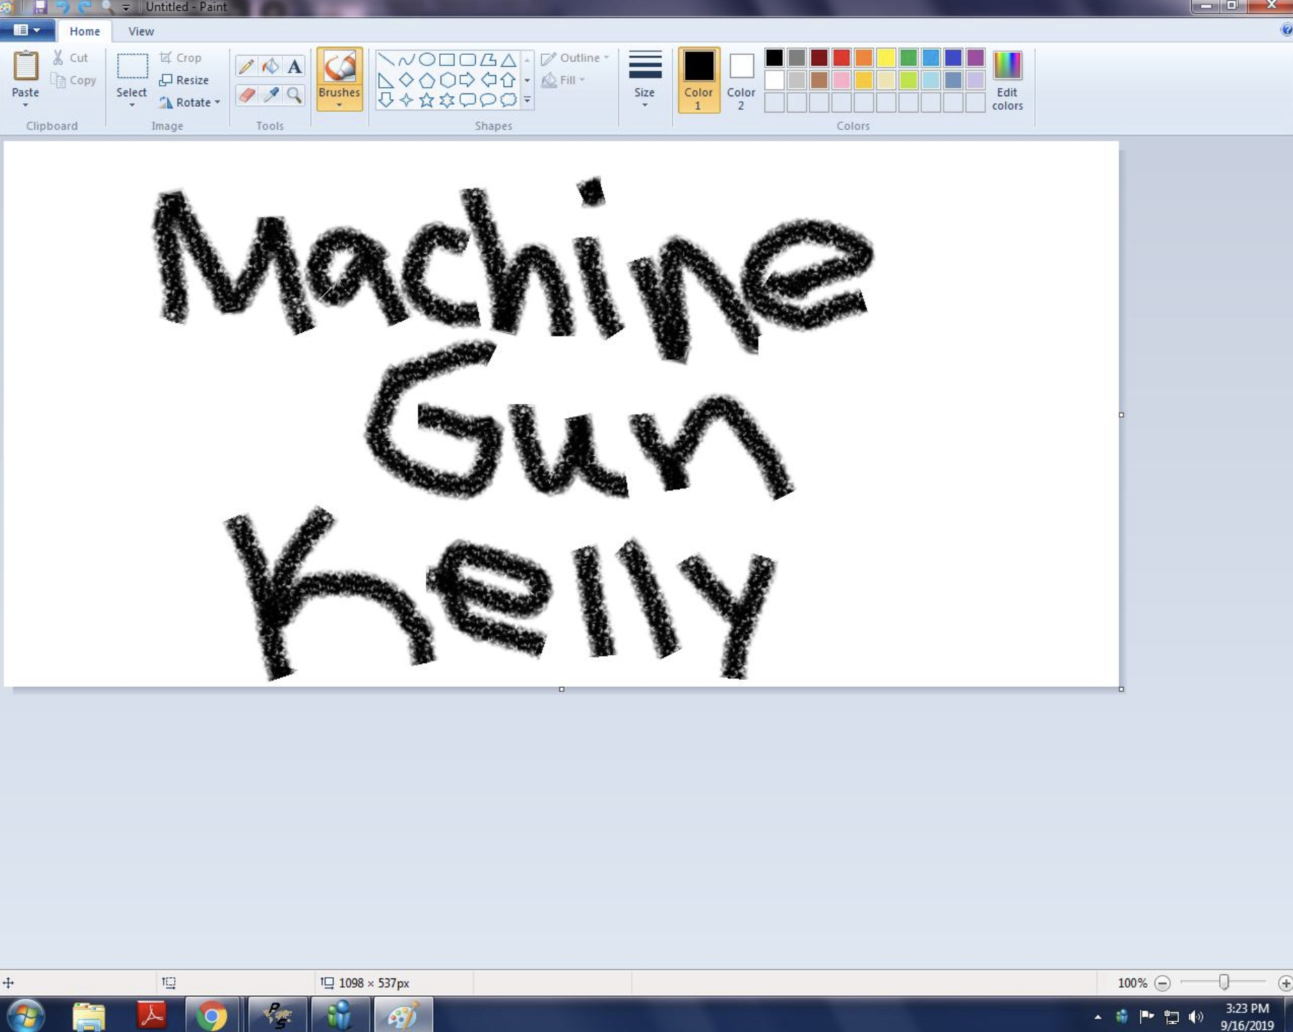The height and width of the screenshot is (1032, 1293).
Task: Open the Paint file menu button
Action: [x=27, y=30]
